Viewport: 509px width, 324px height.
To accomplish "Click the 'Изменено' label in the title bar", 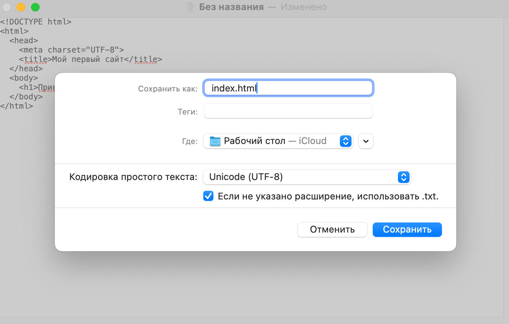I will click(x=303, y=7).
